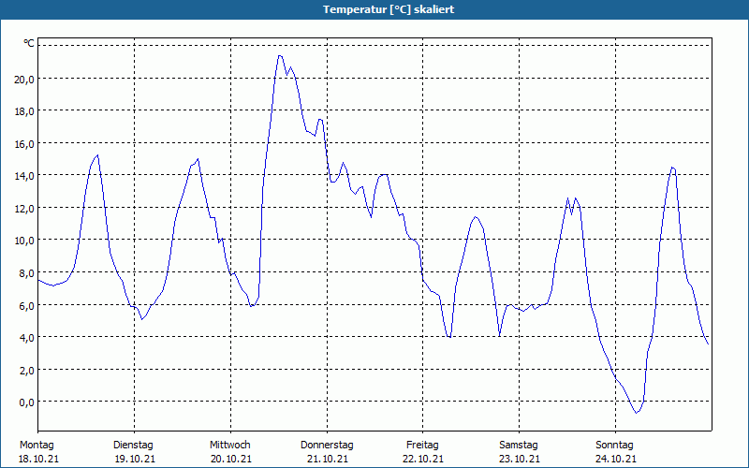The image size is (749, 468).
Task: Click the 4,0 y-axis label
Action: coord(26,338)
